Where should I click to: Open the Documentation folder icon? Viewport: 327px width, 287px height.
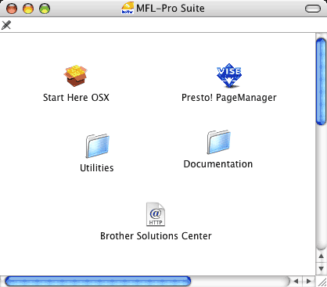[218, 142]
